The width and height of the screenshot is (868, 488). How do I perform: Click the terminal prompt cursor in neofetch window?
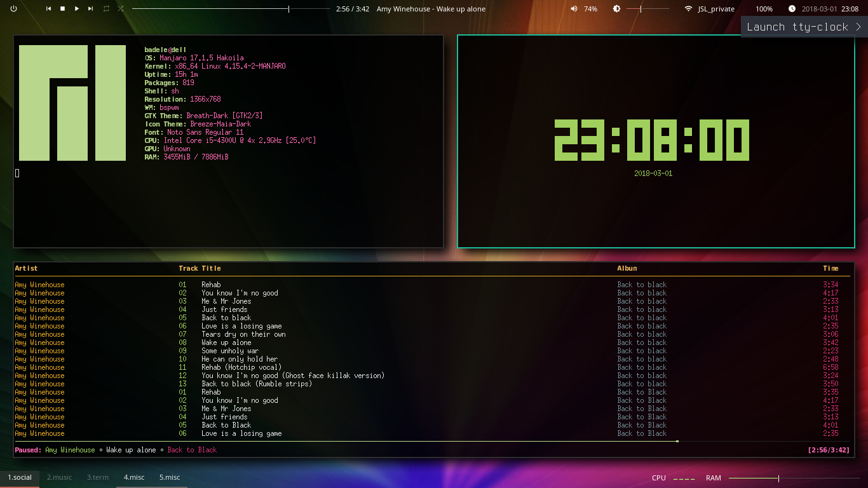17,173
